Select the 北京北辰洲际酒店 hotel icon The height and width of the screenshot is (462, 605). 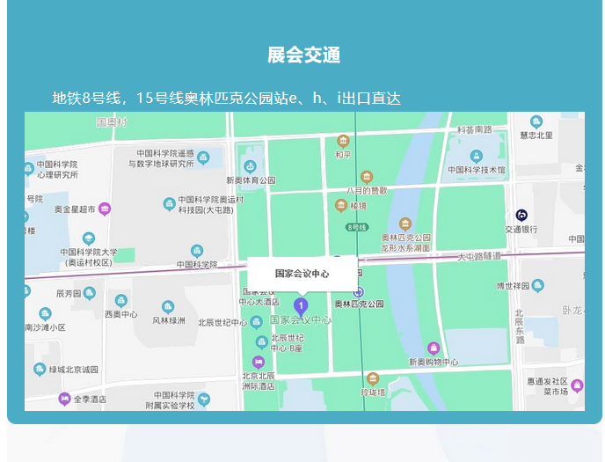[259, 363]
